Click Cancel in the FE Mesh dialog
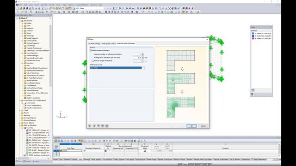 pyautogui.click(x=203, y=126)
